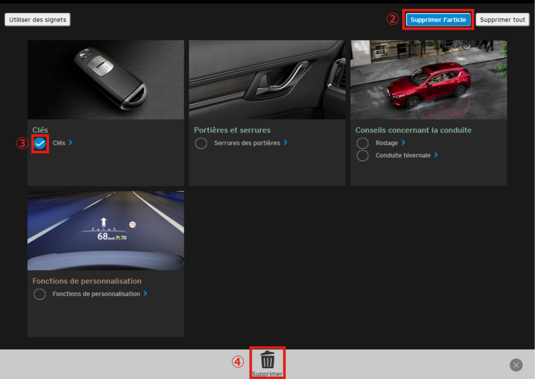Open the red Mazda car thumbnail

pyautogui.click(x=428, y=80)
